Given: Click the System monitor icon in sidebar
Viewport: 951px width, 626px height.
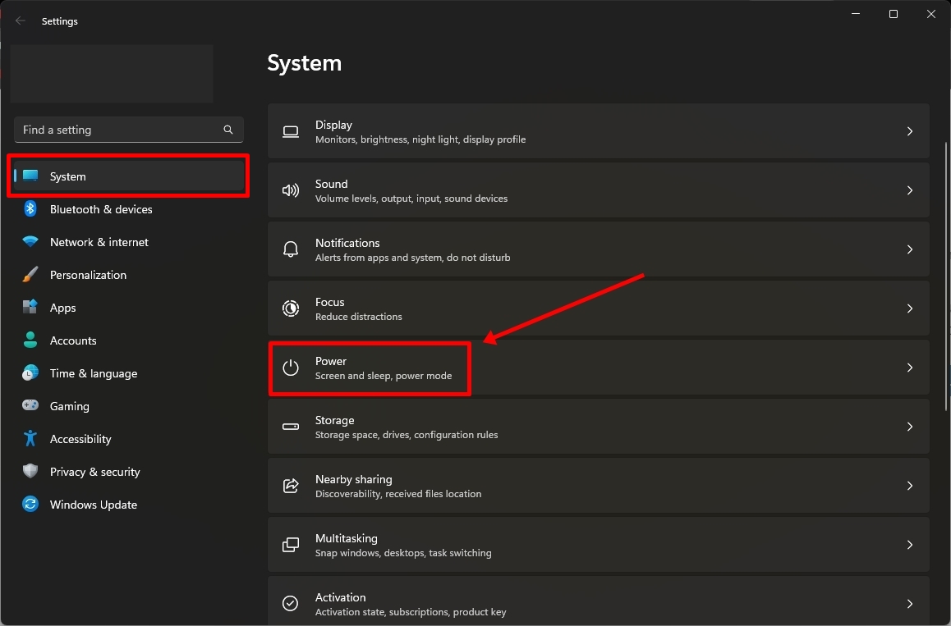Looking at the screenshot, I should pyautogui.click(x=30, y=176).
